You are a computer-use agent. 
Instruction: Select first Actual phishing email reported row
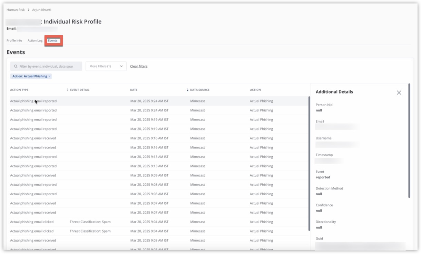coord(33,101)
